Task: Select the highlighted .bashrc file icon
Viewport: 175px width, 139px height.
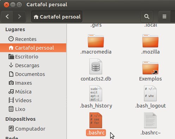Action: [96, 120]
